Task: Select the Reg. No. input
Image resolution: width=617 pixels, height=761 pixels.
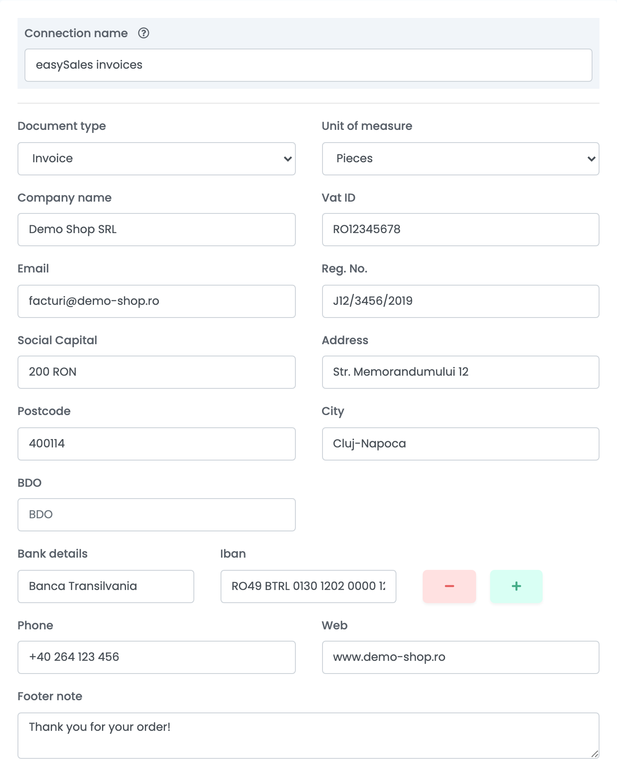Action: 460,301
